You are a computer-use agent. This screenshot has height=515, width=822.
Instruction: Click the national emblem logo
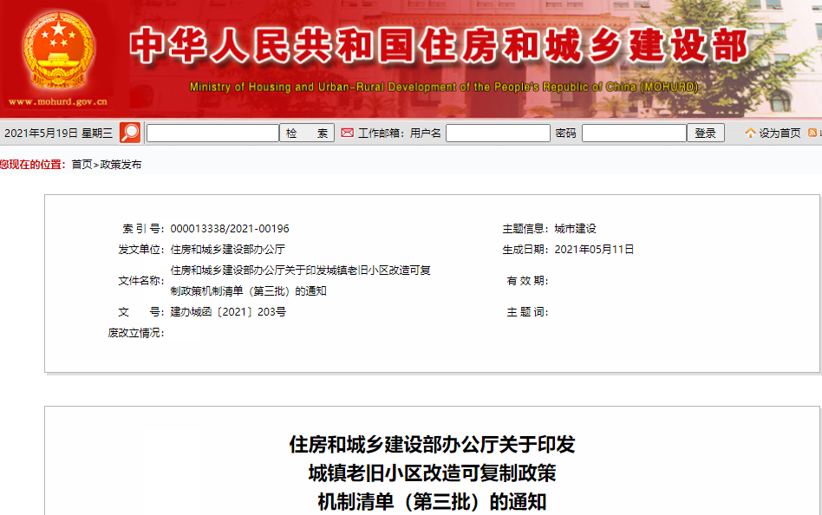point(59,49)
